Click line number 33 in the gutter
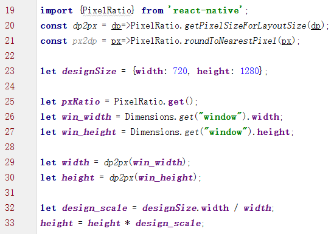 [10, 223]
